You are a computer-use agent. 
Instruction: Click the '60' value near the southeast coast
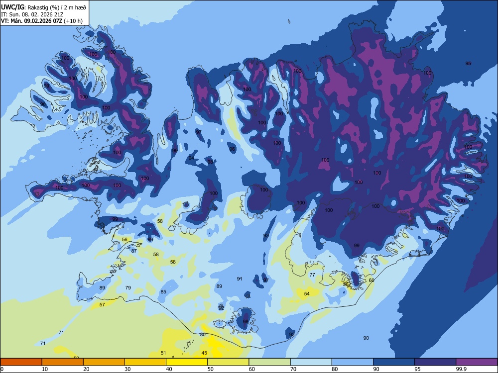pos(372,280)
